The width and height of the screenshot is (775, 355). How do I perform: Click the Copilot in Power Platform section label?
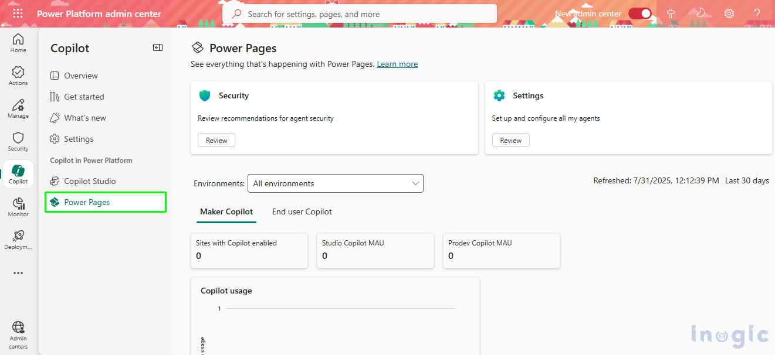point(91,160)
